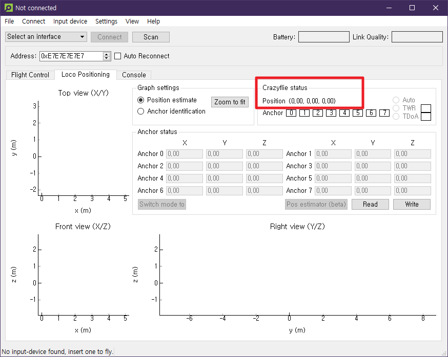This screenshot has width=448, height=357.
Task: Click the Scan button
Action: [x=151, y=37]
